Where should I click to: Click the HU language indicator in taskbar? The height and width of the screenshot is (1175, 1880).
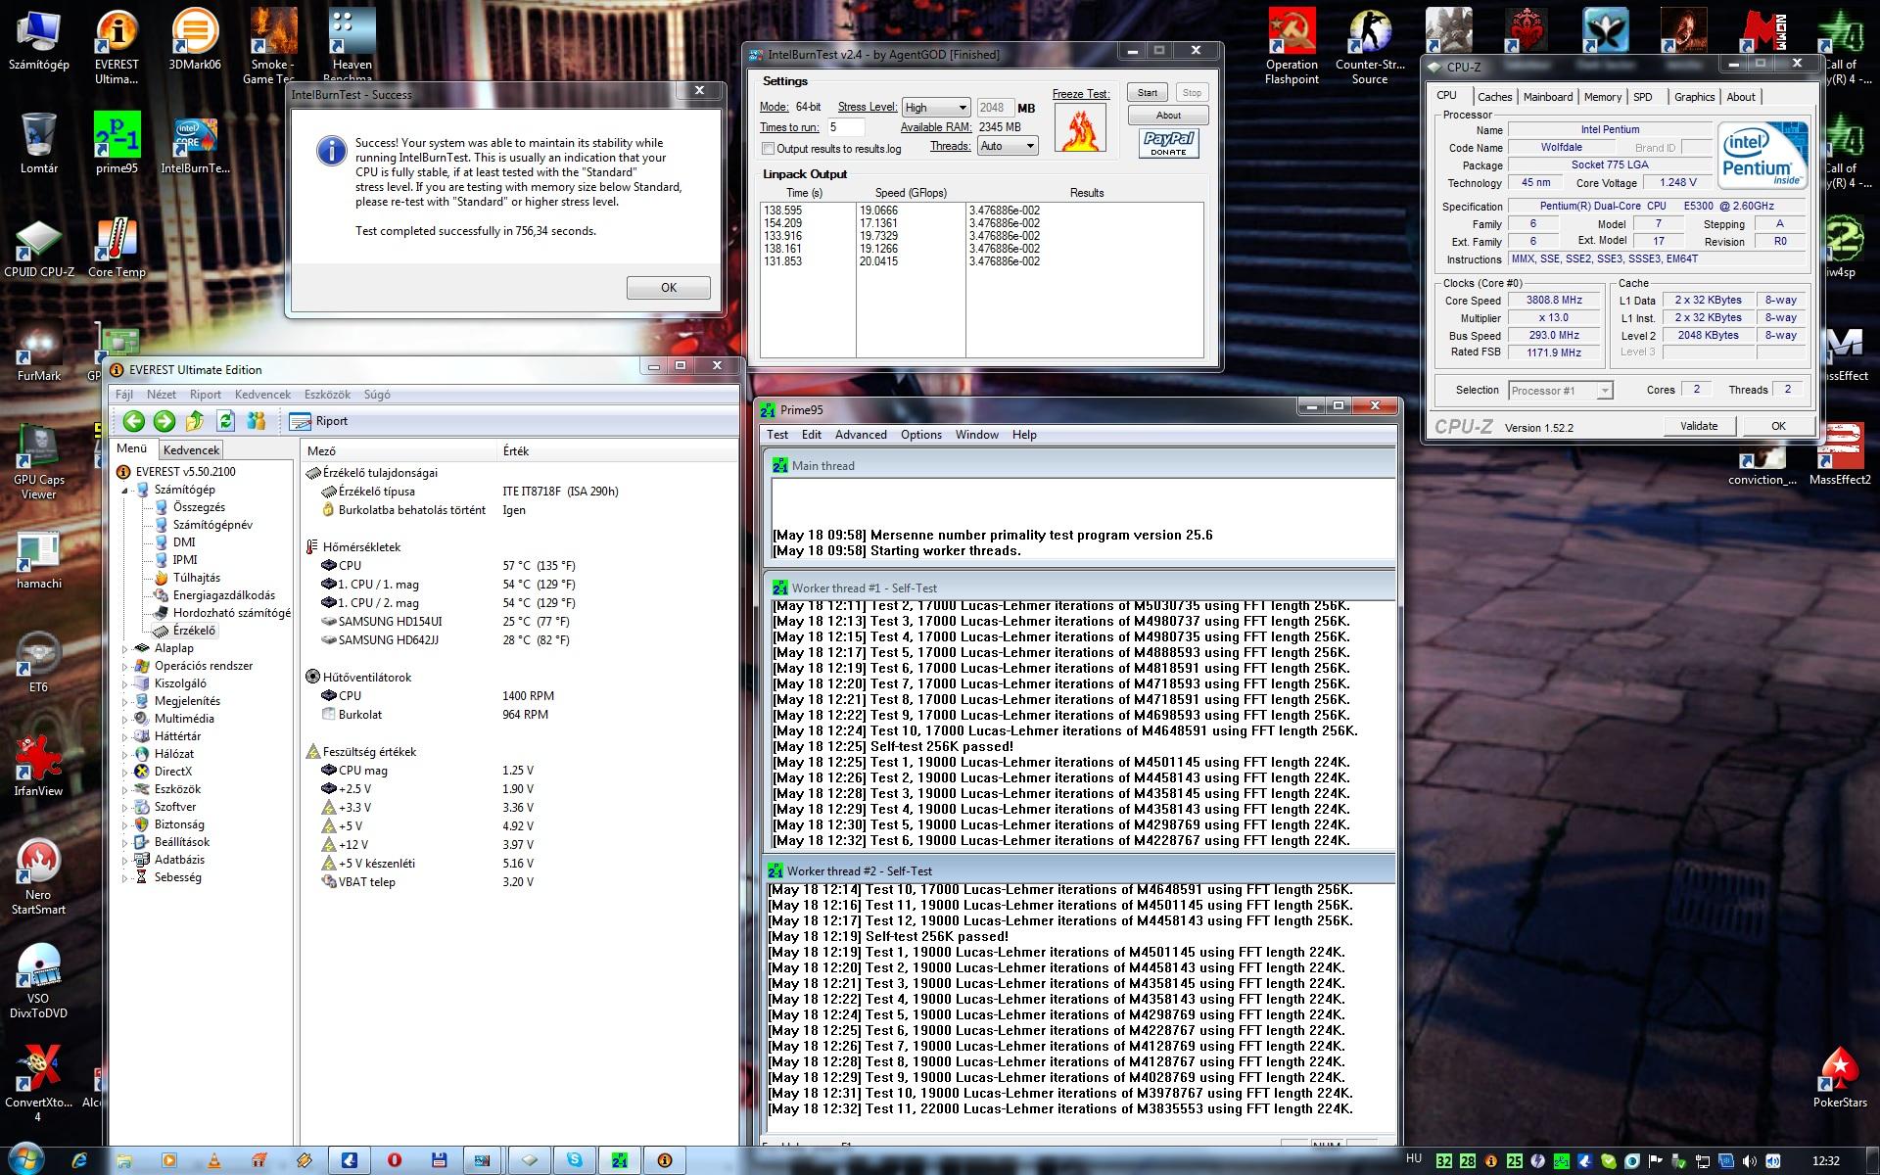pos(1414,1158)
